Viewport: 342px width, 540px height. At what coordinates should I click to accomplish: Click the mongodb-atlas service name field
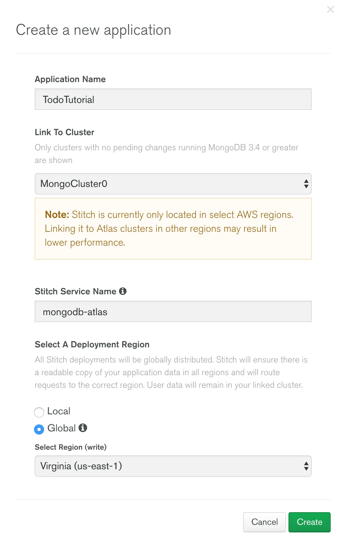173,311
